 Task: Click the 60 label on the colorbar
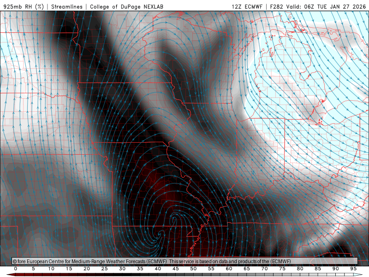click(229, 269)
